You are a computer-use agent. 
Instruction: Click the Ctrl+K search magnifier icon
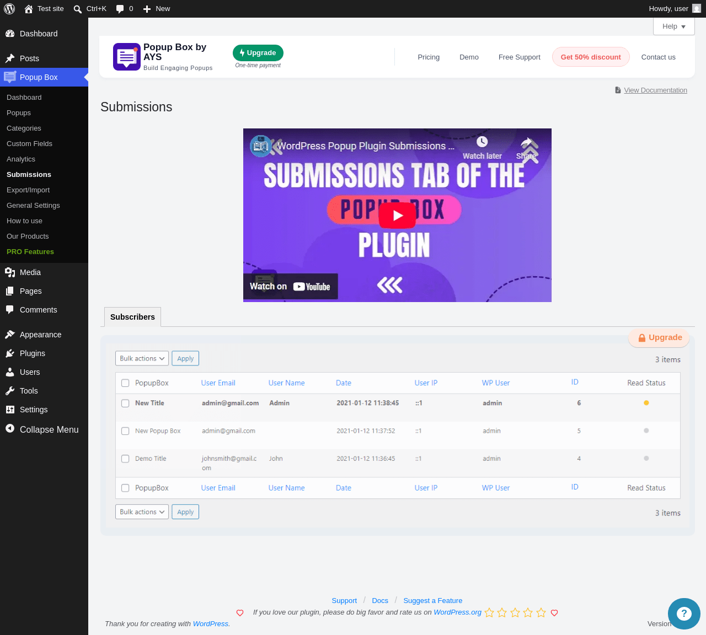pyautogui.click(x=78, y=9)
